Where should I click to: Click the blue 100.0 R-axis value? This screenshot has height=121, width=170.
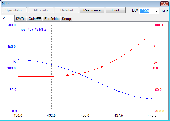tap(11, 68)
